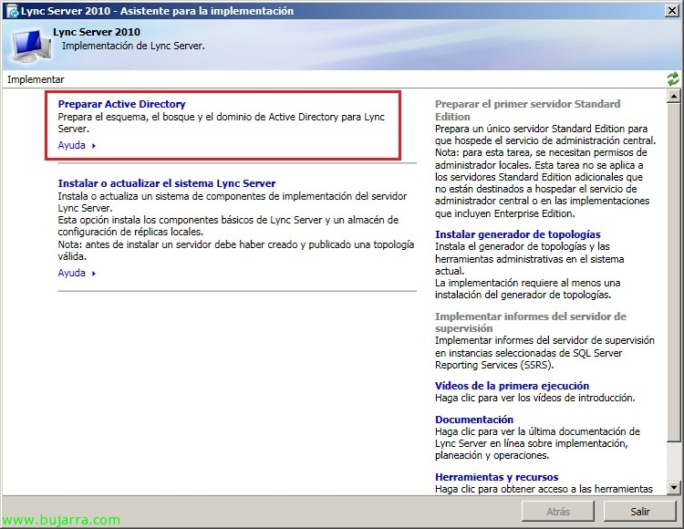Click the title bar Lync application icon
The width and height of the screenshot is (684, 529).
(x=12, y=11)
